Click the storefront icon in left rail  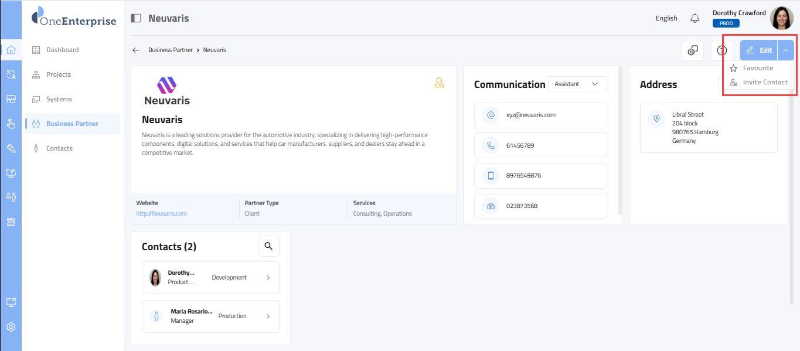(11, 99)
